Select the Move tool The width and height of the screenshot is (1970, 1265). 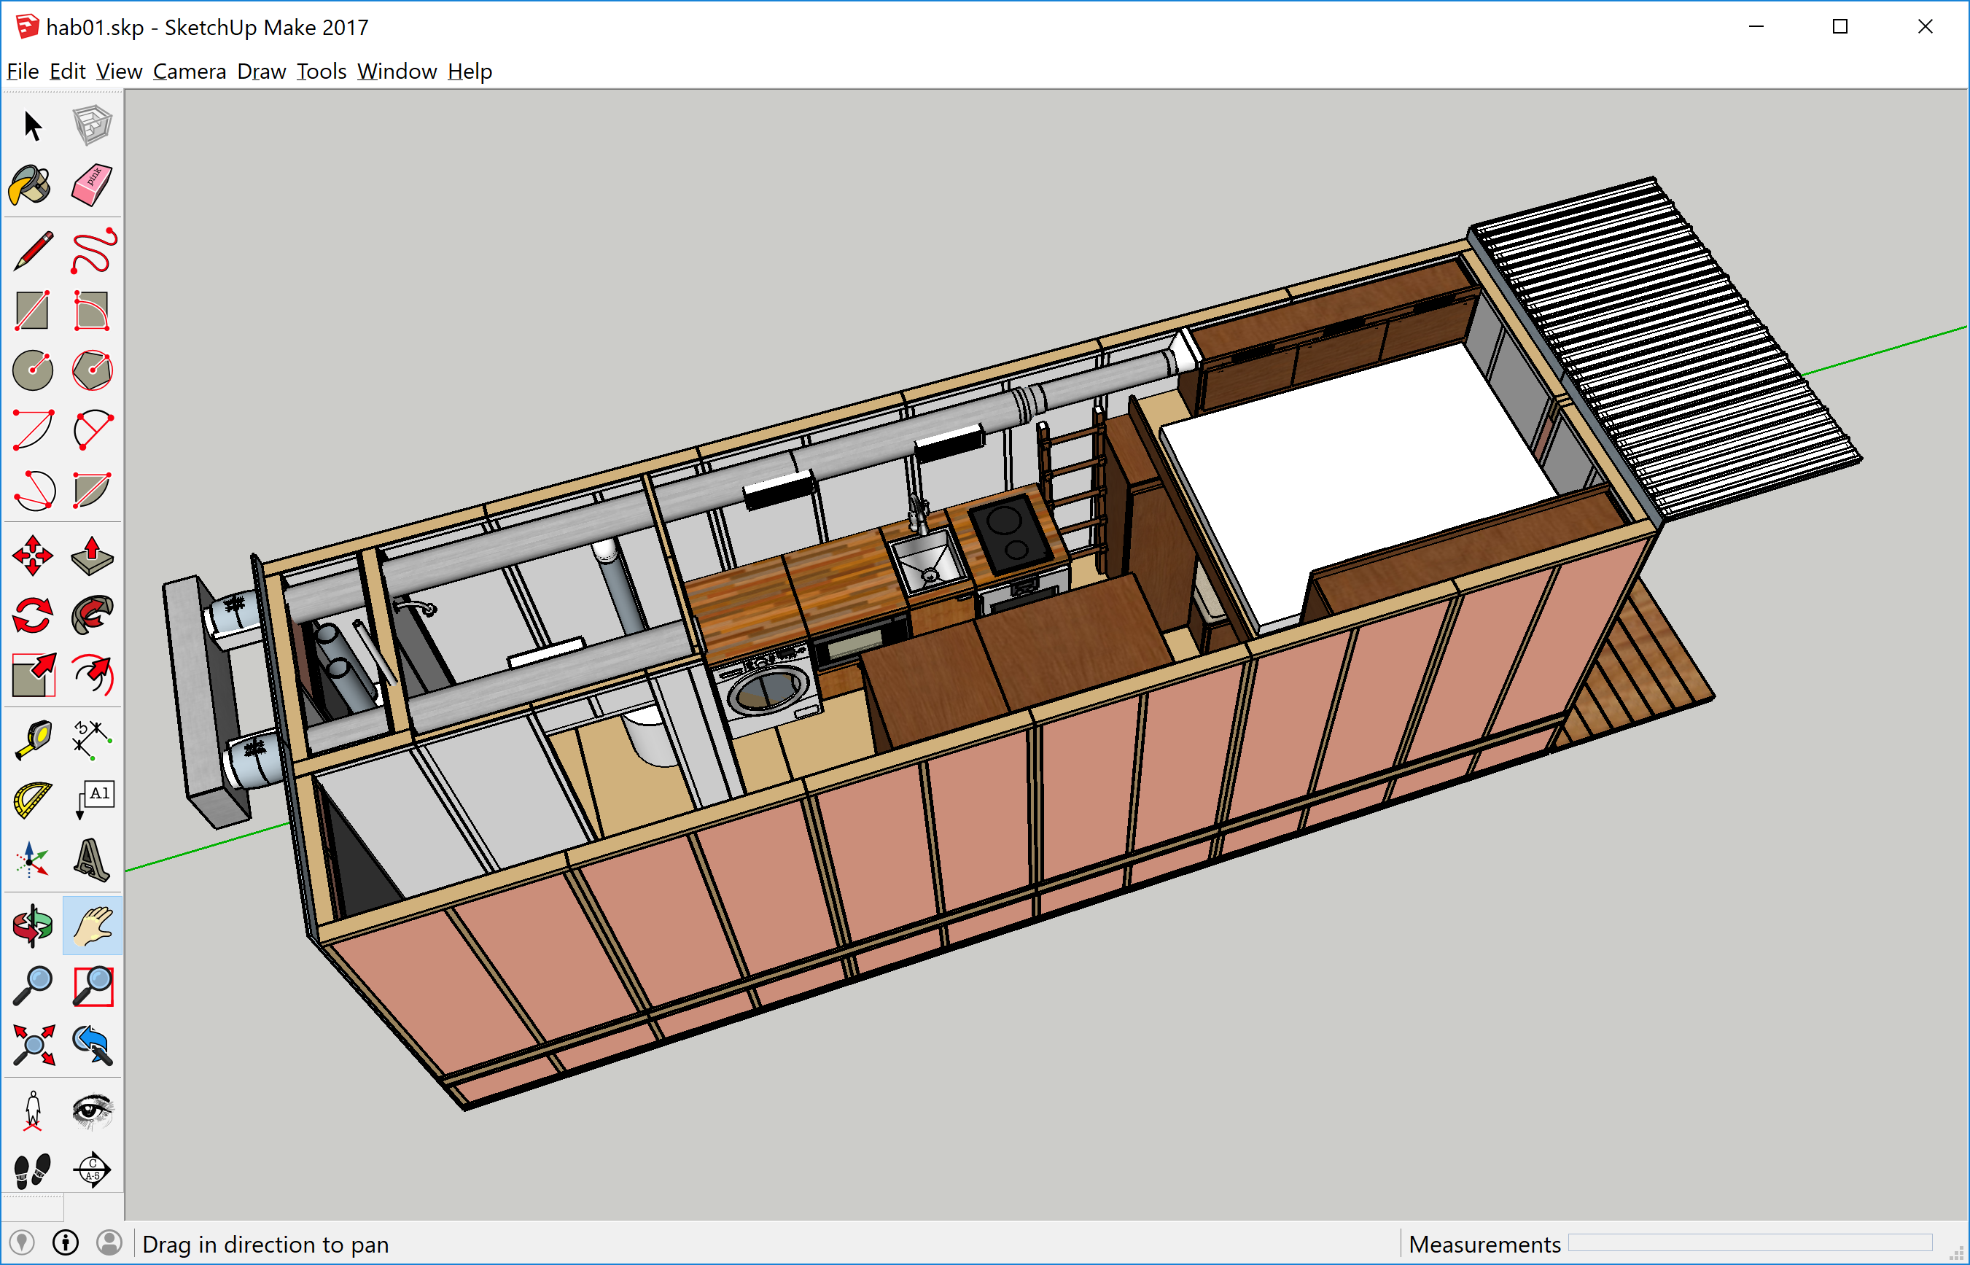[x=33, y=556]
